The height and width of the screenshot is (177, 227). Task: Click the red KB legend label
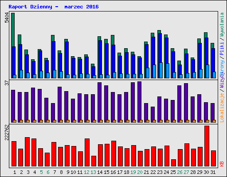[x=222, y=164]
